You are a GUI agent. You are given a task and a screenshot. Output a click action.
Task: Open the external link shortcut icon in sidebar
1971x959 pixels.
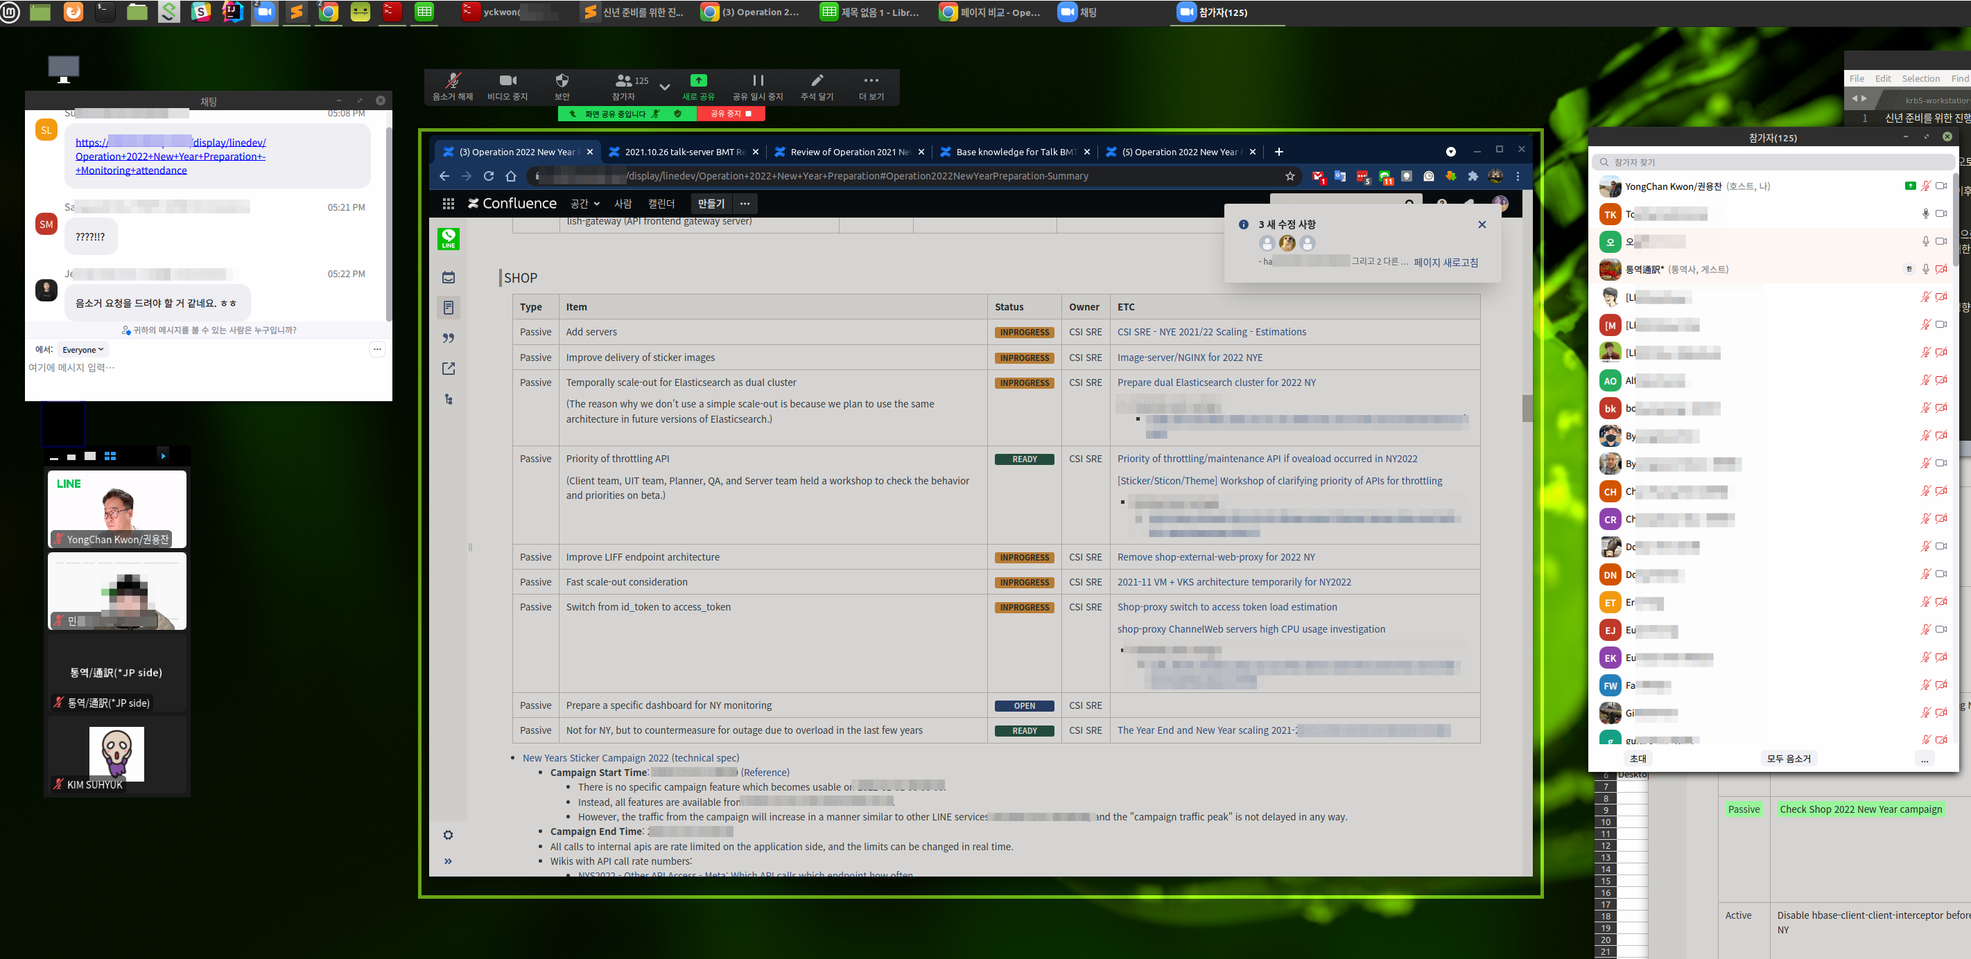449,369
